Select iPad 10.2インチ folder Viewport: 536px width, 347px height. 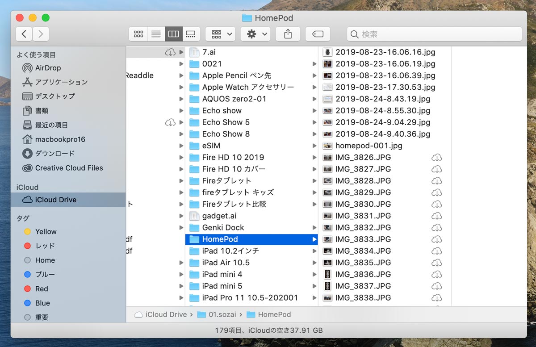point(251,251)
